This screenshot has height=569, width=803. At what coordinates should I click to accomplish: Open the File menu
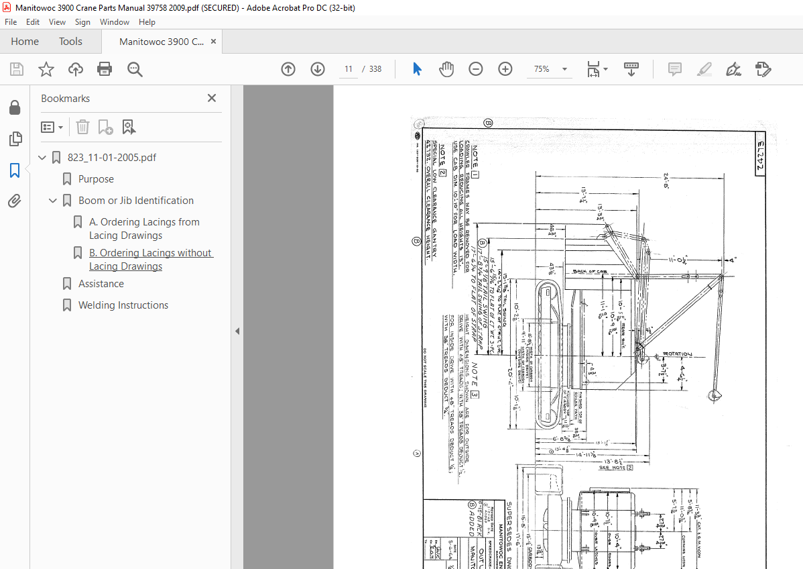(11, 22)
